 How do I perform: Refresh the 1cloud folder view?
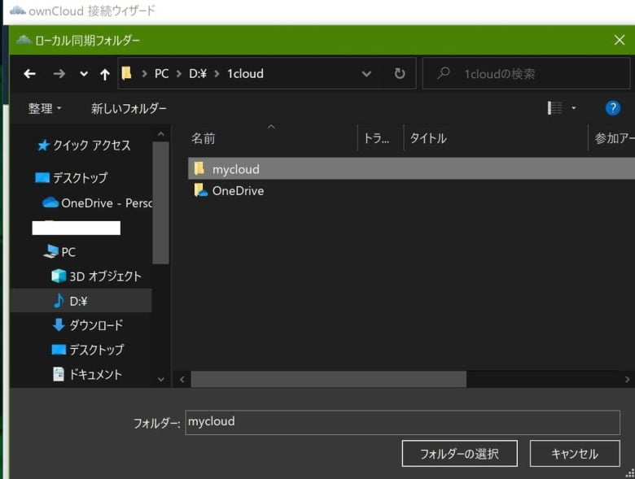pos(400,73)
